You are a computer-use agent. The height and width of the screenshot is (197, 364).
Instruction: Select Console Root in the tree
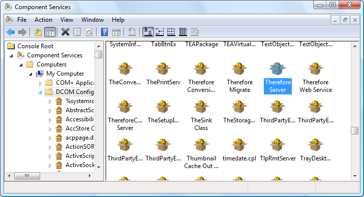pos(35,46)
